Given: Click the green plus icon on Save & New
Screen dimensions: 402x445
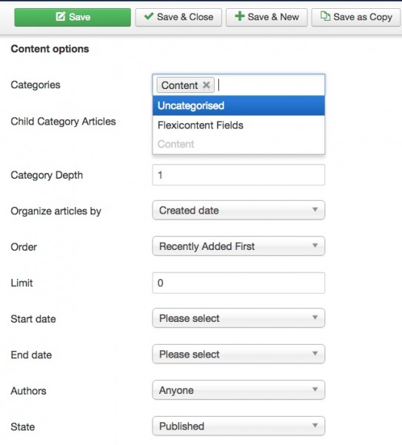Looking at the screenshot, I should (x=240, y=16).
